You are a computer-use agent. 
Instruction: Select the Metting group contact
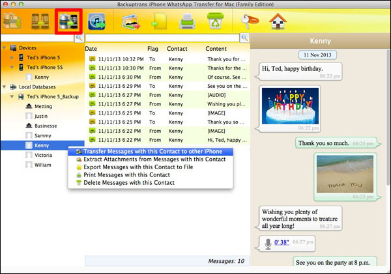[x=43, y=106]
